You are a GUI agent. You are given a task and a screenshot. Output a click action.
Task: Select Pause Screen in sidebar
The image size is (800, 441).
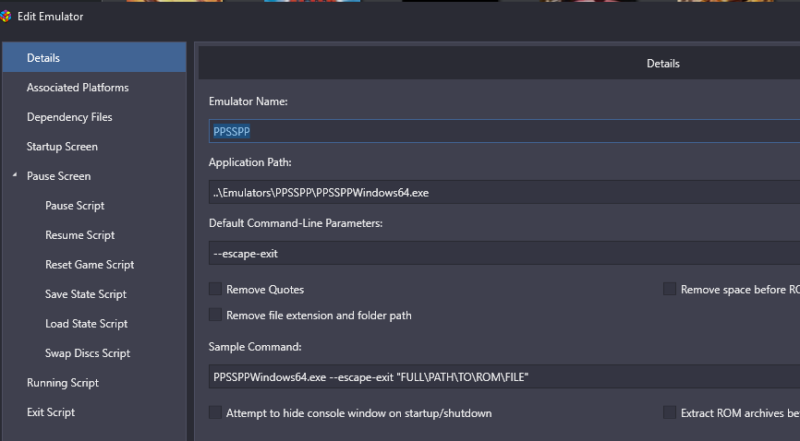click(59, 176)
